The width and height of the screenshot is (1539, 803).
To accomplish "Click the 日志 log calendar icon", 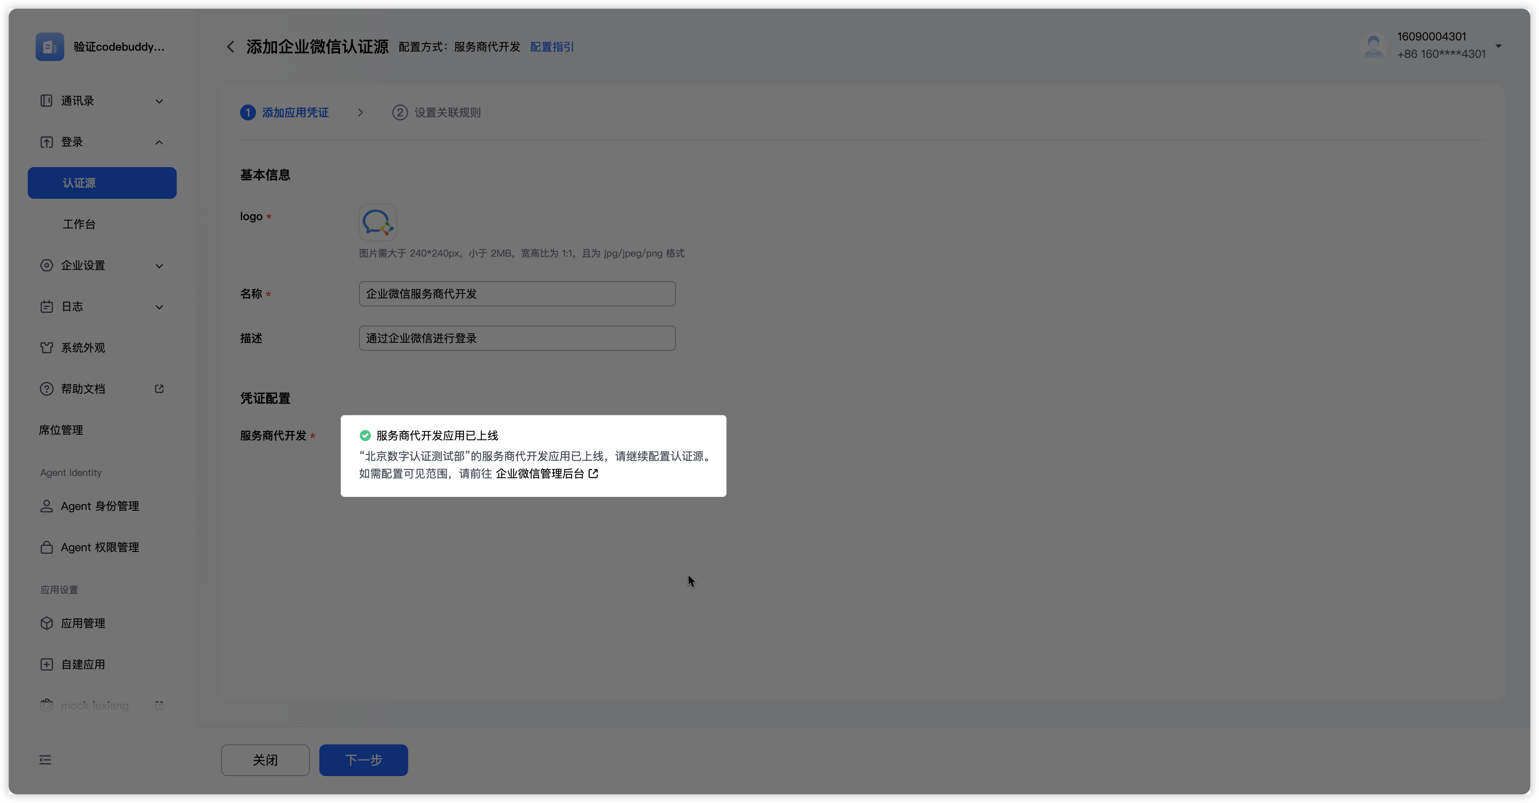I will click(47, 306).
